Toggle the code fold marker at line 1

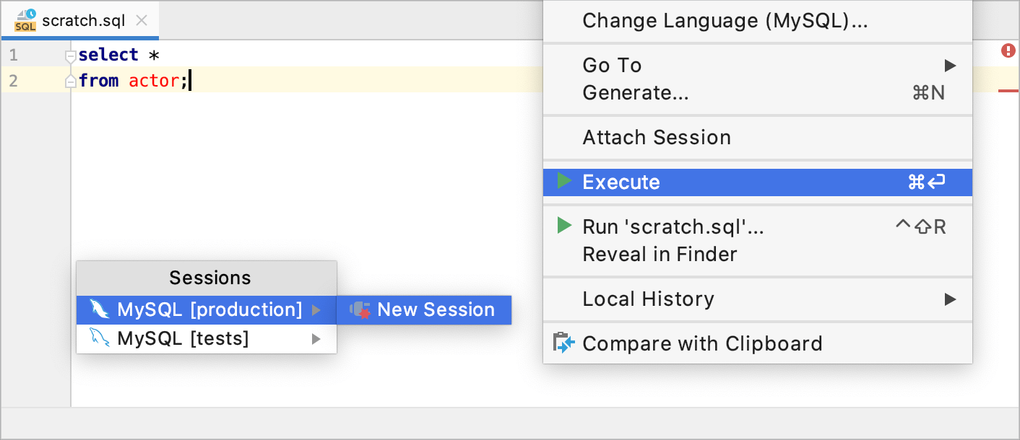pos(69,54)
